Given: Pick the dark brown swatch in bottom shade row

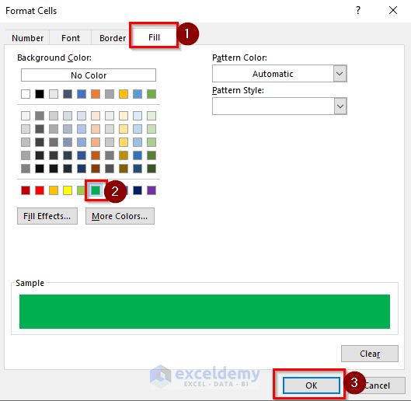Looking at the screenshot, I should coord(96,169).
